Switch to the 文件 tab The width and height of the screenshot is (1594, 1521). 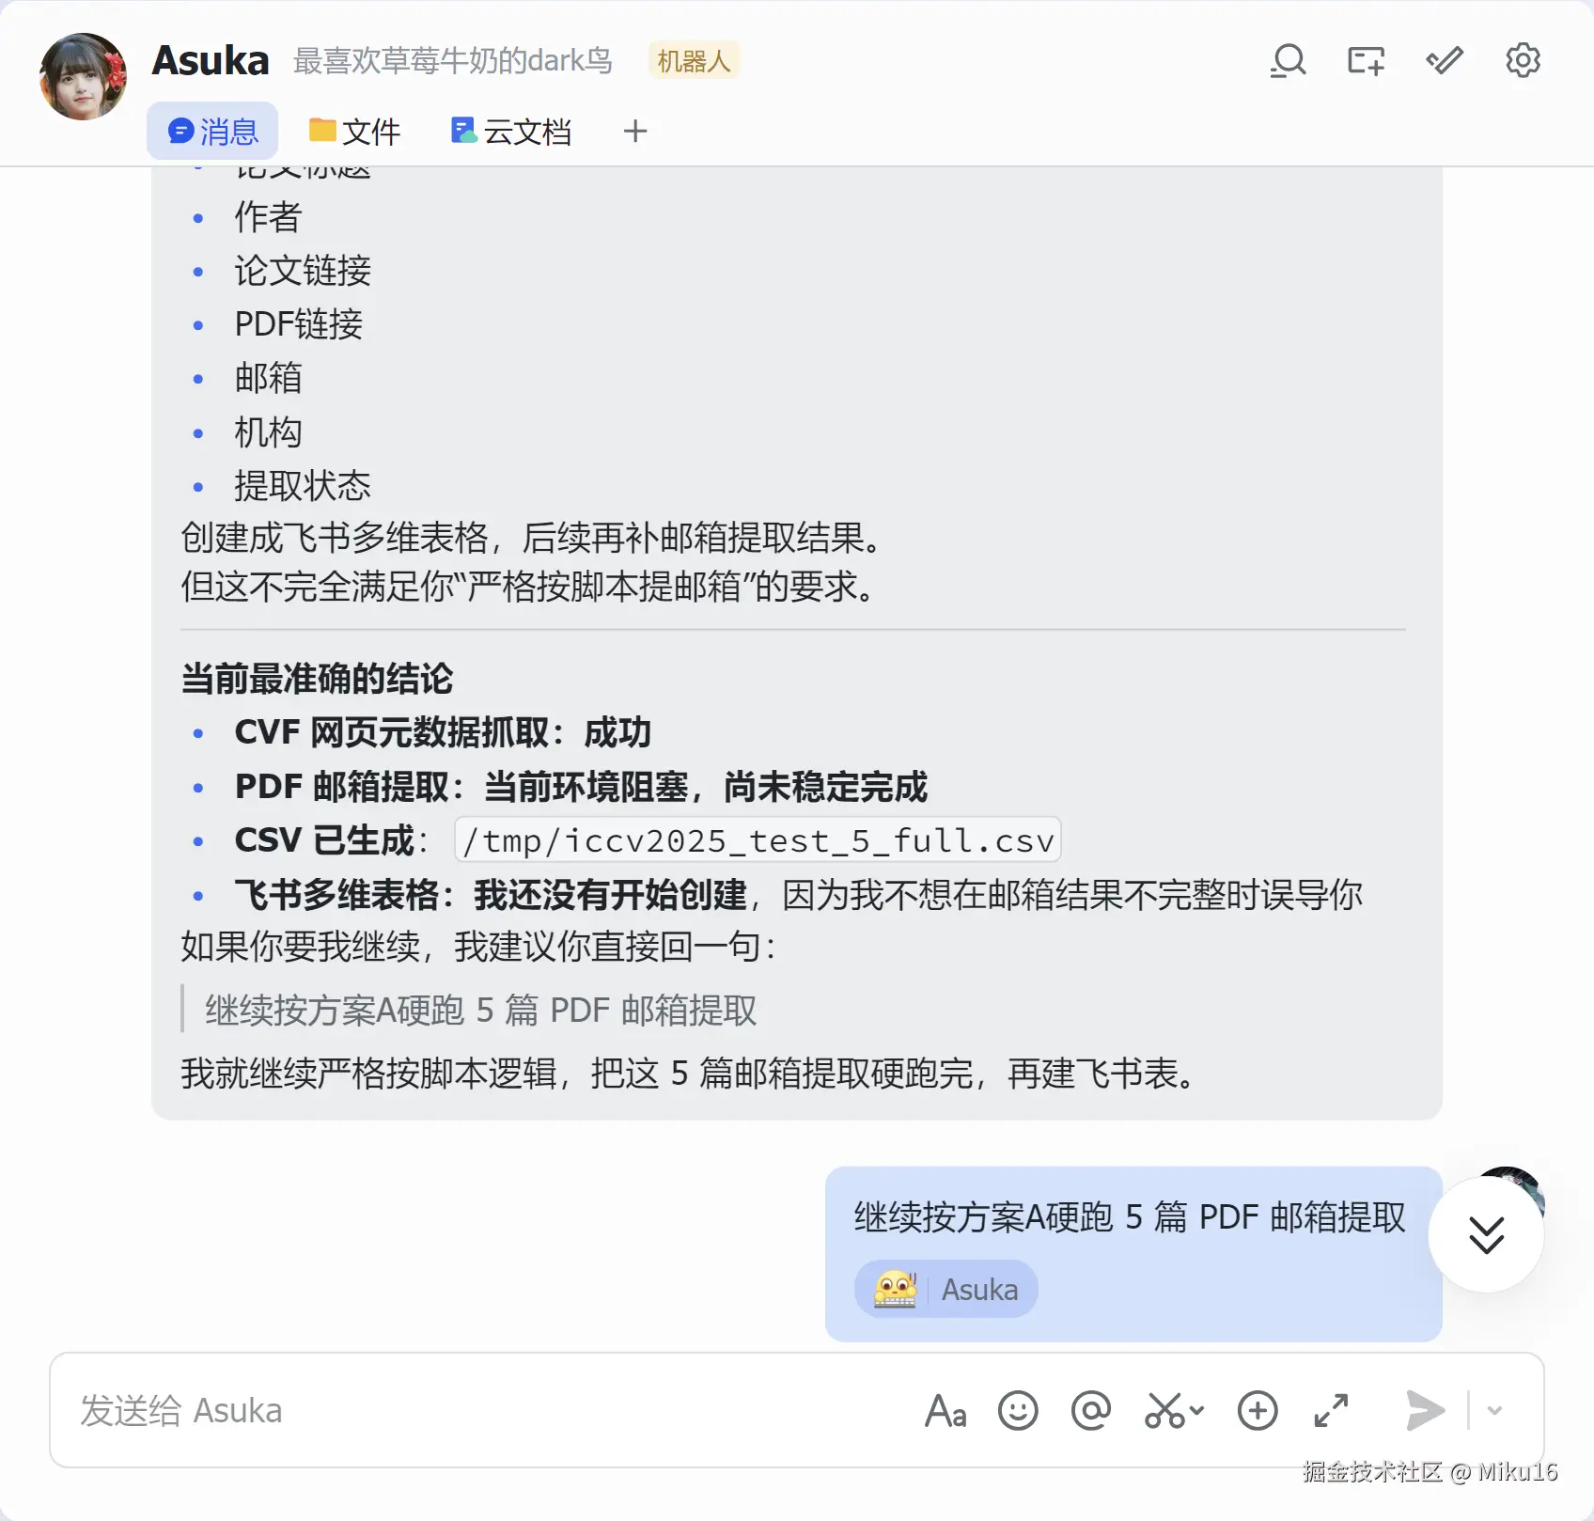click(354, 132)
